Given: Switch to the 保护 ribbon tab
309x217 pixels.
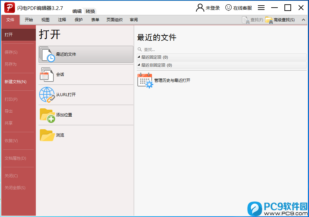Looking at the screenshot, I should (x=78, y=20).
